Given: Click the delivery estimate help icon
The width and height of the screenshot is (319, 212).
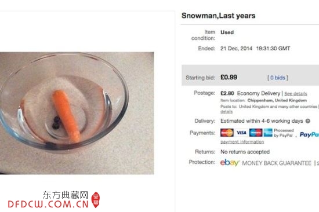Looking at the screenshot, I should click(x=308, y=121).
